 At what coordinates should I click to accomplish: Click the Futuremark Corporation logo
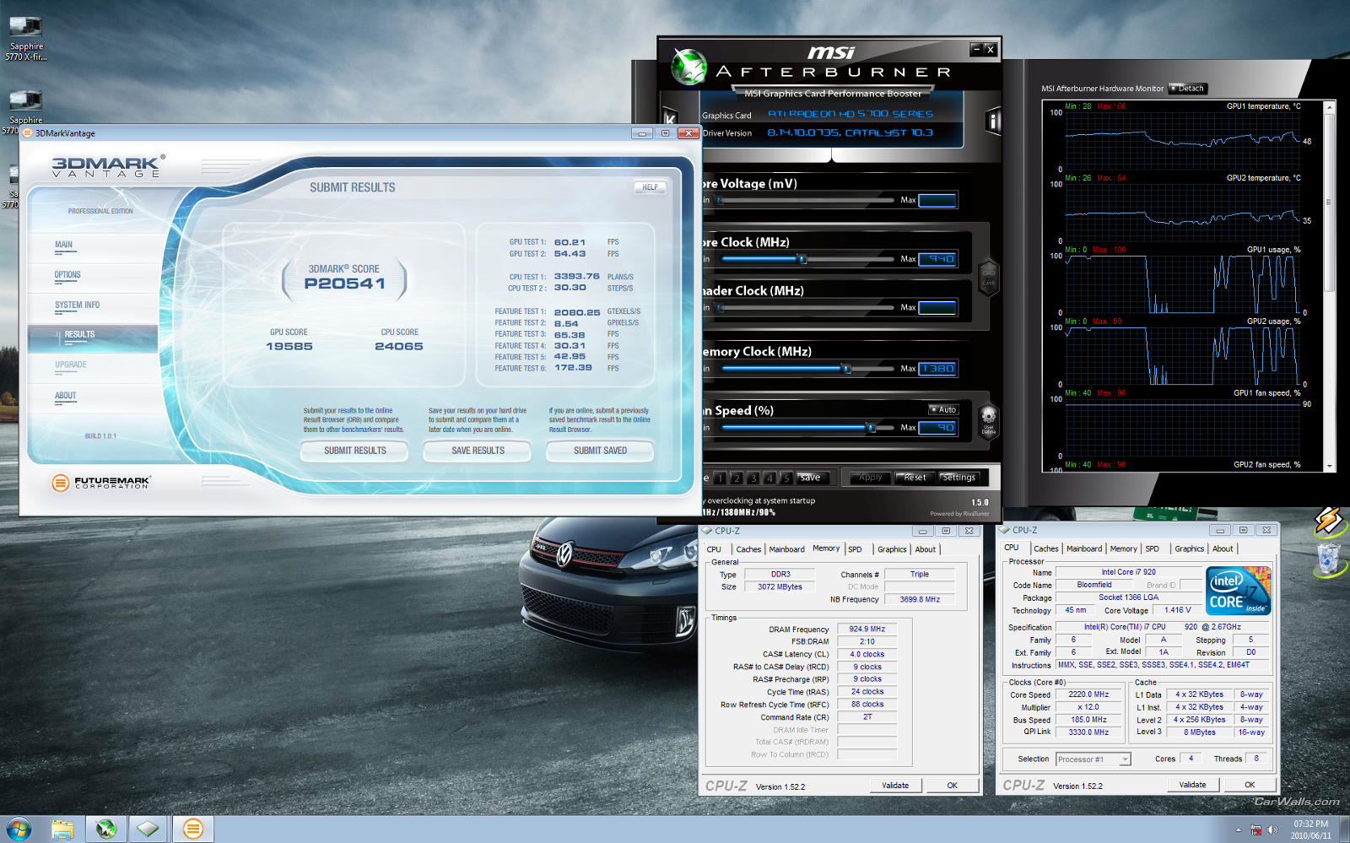(x=100, y=483)
